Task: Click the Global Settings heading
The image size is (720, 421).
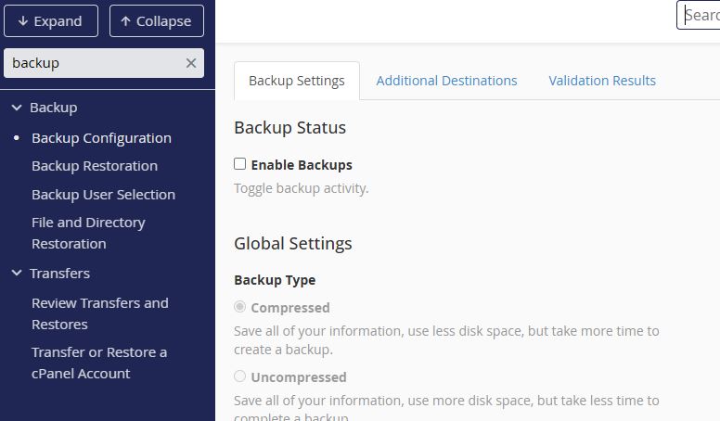Action: click(x=293, y=243)
